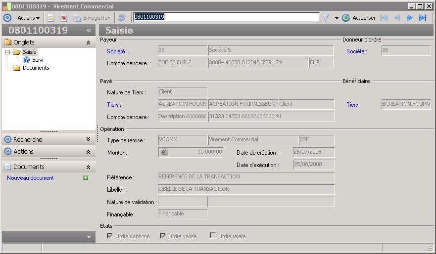Click the delete record red X icon
The height and width of the screenshot is (254, 436).
click(x=64, y=18)
